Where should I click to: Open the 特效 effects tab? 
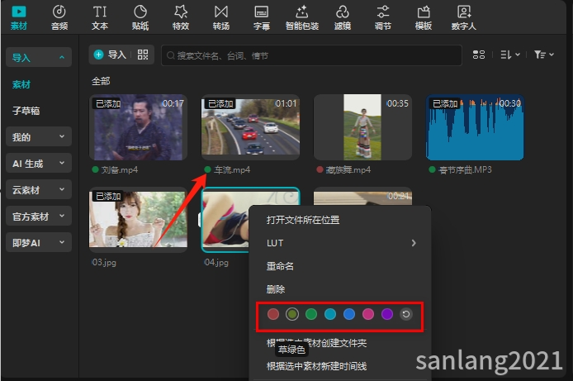(x=181, y=17)
